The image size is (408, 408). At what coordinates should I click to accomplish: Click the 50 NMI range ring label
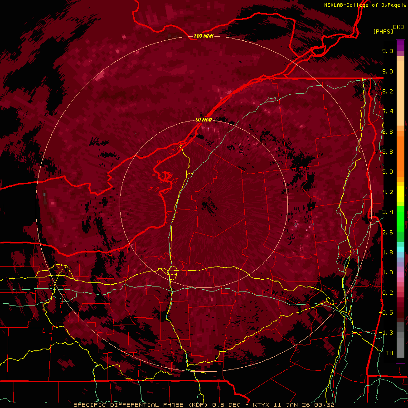point(204,120)
